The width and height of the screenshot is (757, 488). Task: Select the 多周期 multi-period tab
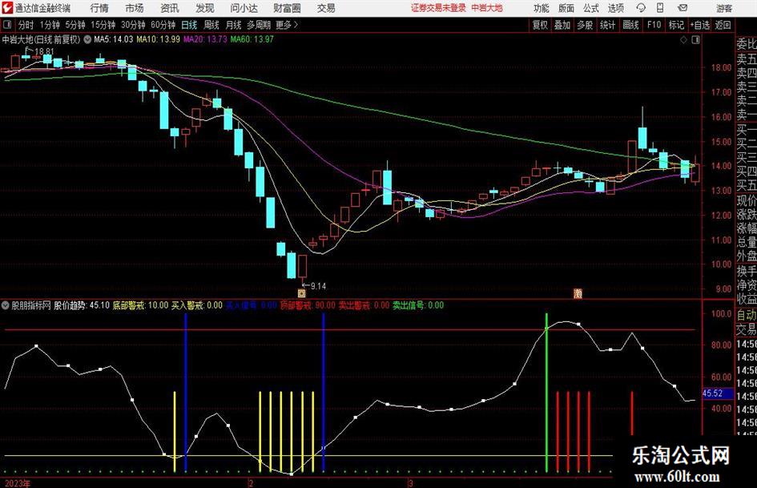[259, 25]
